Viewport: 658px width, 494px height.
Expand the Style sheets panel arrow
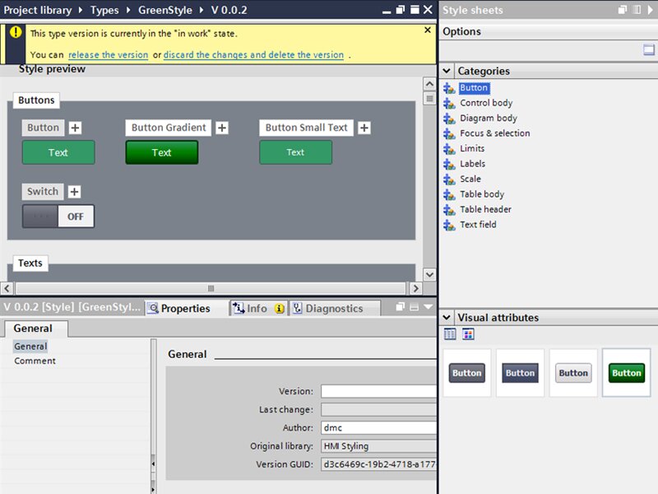[651, 10]
